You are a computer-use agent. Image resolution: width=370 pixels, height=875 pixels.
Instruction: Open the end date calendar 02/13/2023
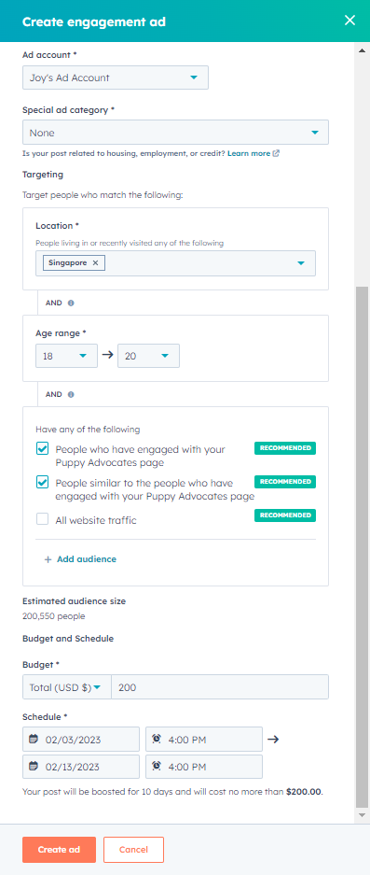tap(34, 767)
